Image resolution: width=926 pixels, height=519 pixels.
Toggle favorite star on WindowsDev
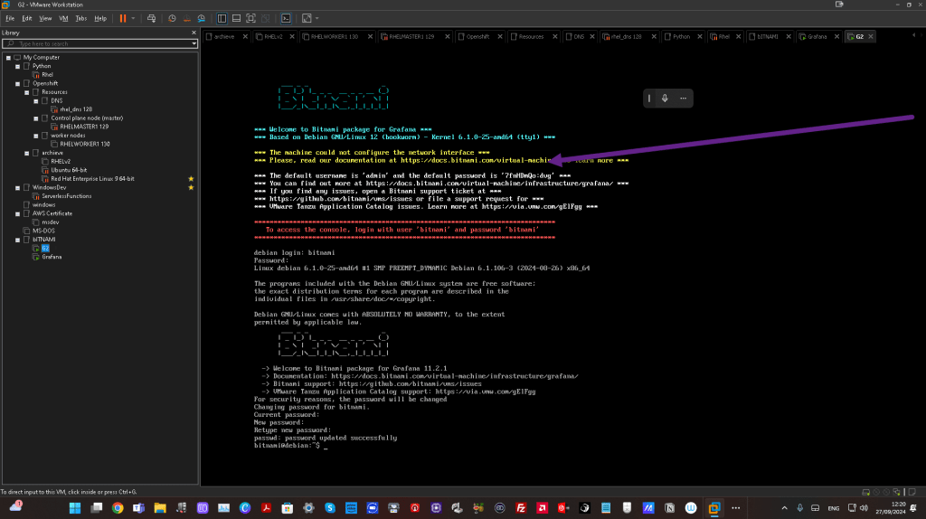pos(191,188)
